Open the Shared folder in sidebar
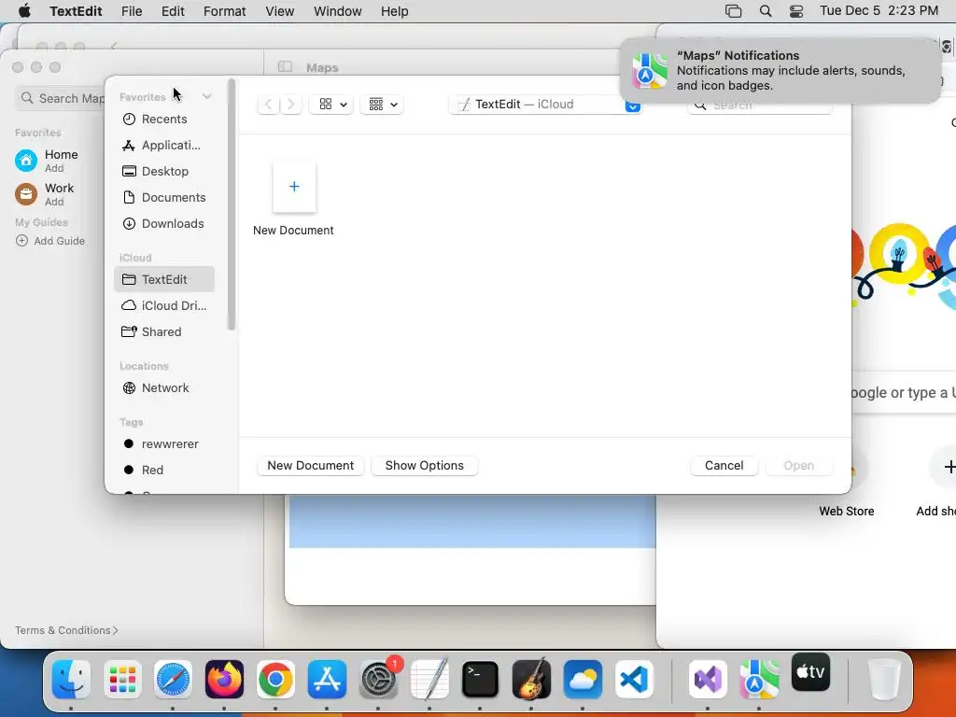The height and width of the screenshot is (717, 956). click(164, 331)
